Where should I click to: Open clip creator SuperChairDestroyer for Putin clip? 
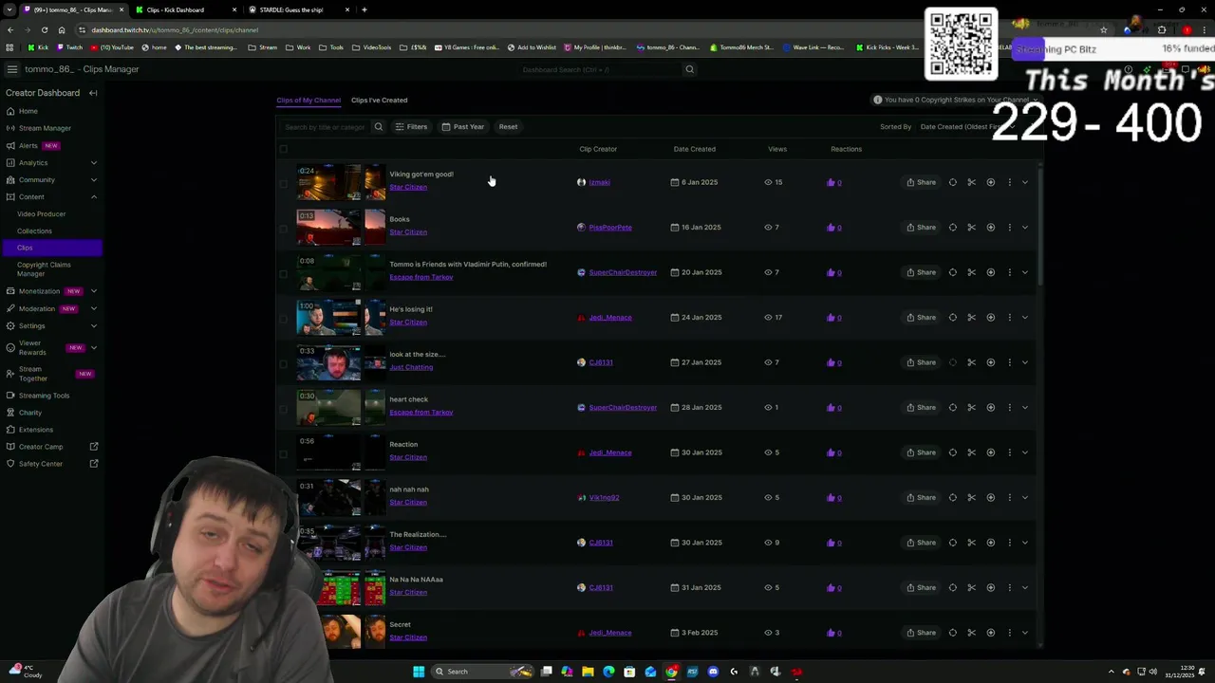coord(623,272)
